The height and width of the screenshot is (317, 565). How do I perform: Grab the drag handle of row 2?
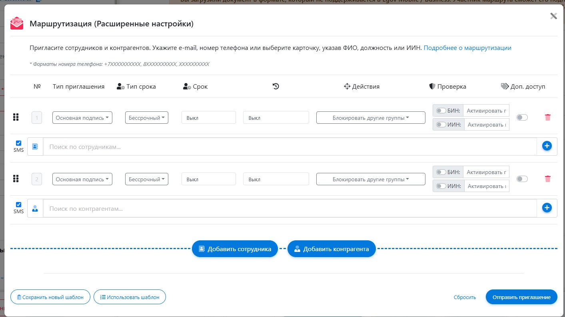click(x=16, y=179)
